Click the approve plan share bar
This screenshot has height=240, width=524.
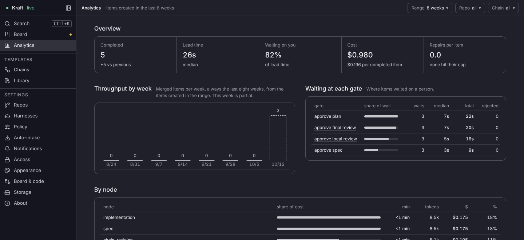point(381,116)
